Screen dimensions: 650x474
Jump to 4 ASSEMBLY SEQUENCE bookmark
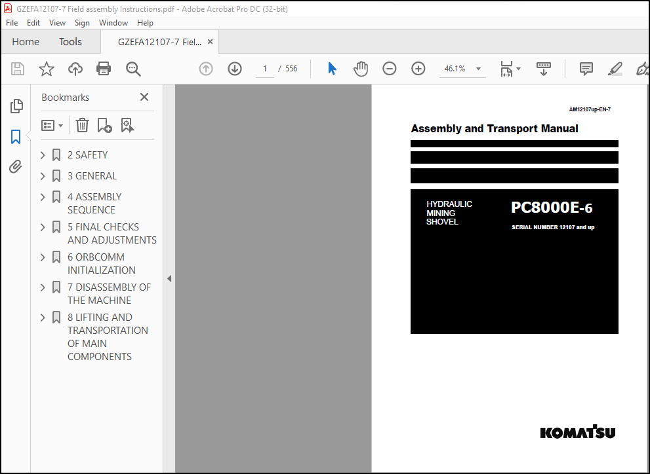click(x=94, y=204)
